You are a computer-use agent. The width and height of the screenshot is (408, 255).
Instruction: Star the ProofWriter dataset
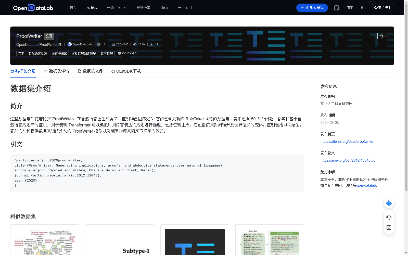pos(383,36)
